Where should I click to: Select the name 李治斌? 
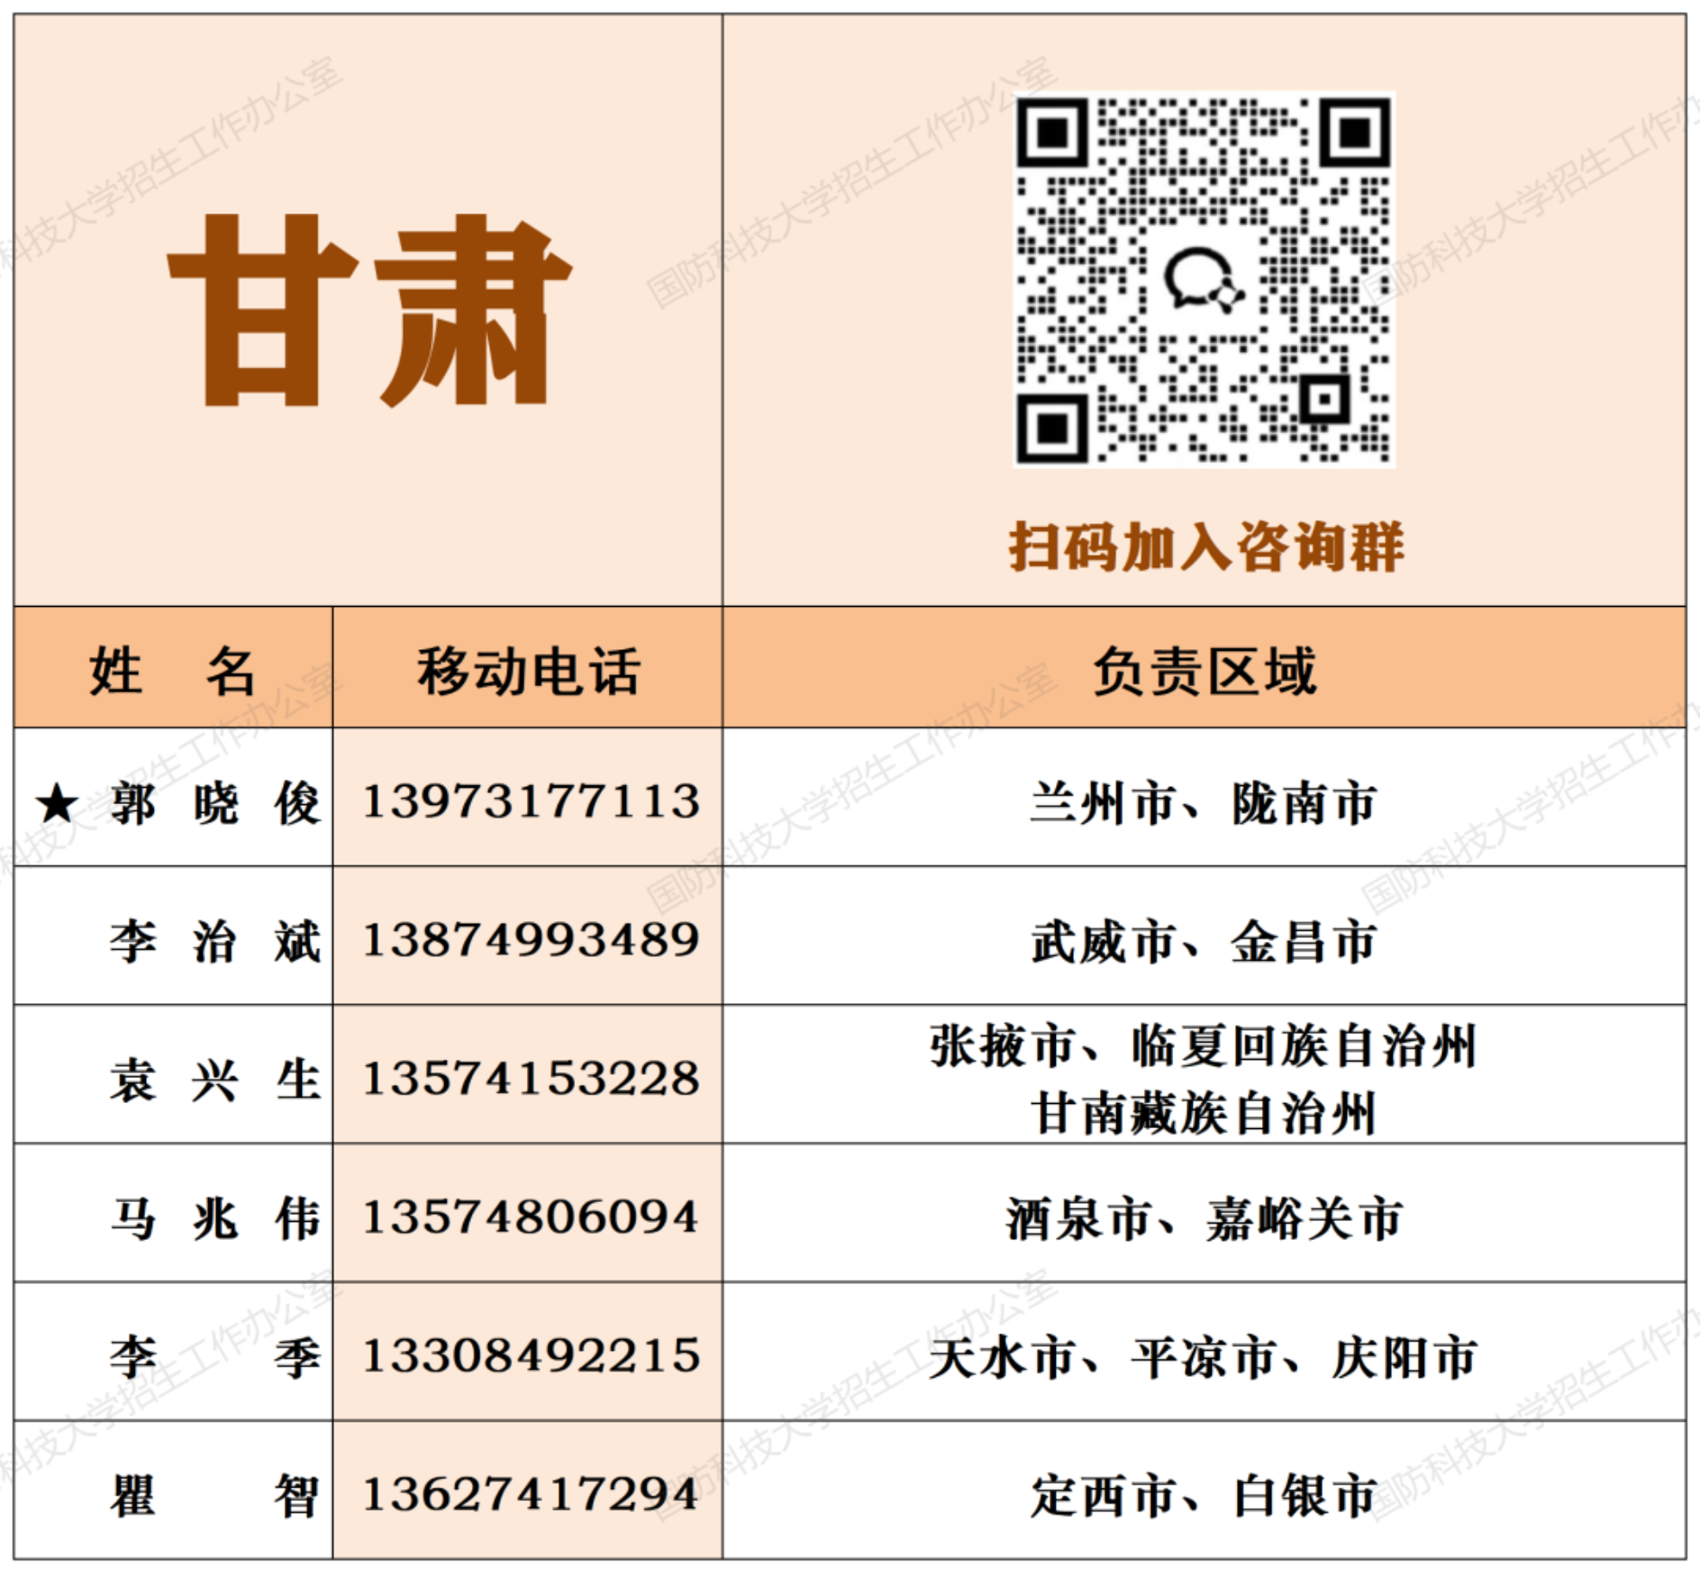(214, 942)
